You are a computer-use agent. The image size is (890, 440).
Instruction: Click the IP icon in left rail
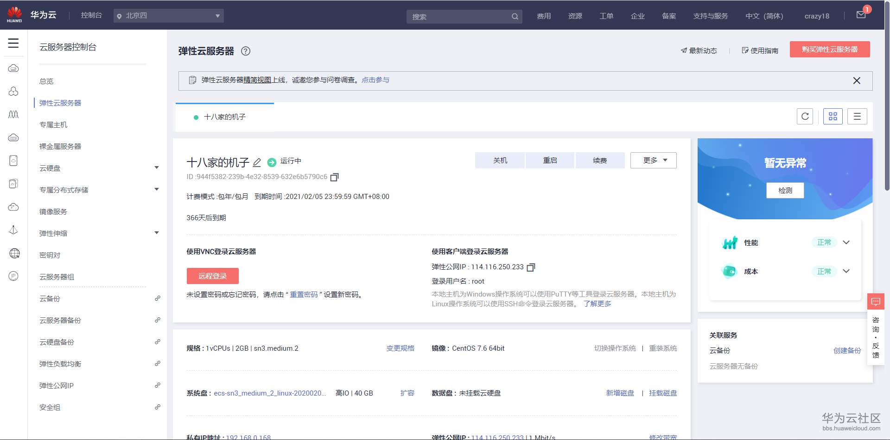coord(13,276)
